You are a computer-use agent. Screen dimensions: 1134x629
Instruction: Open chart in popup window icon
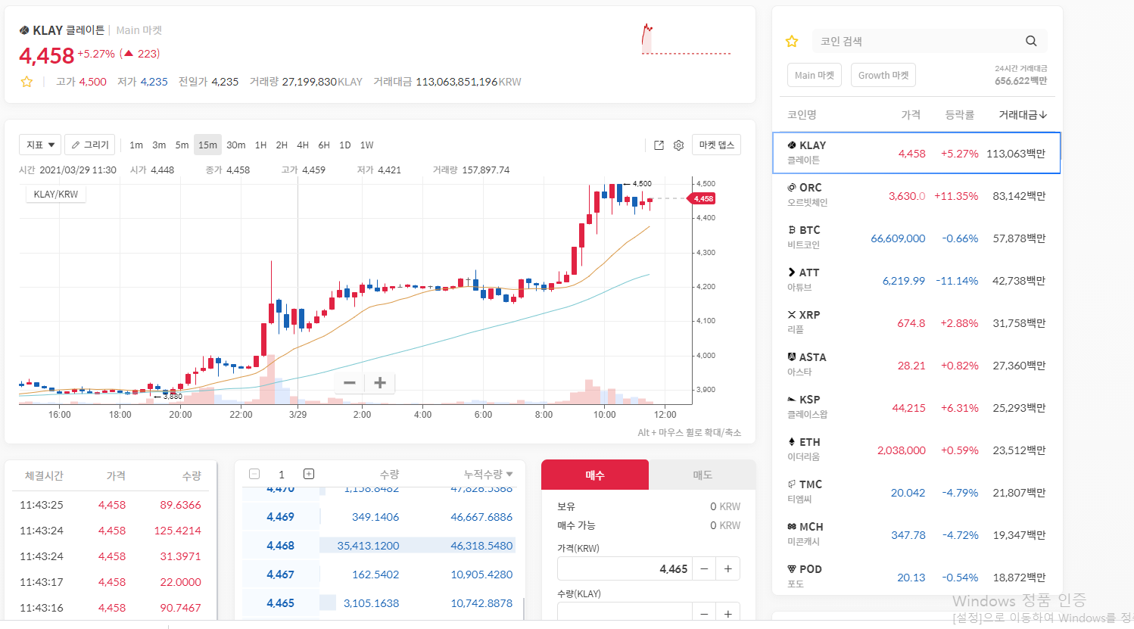coord(659,145)
